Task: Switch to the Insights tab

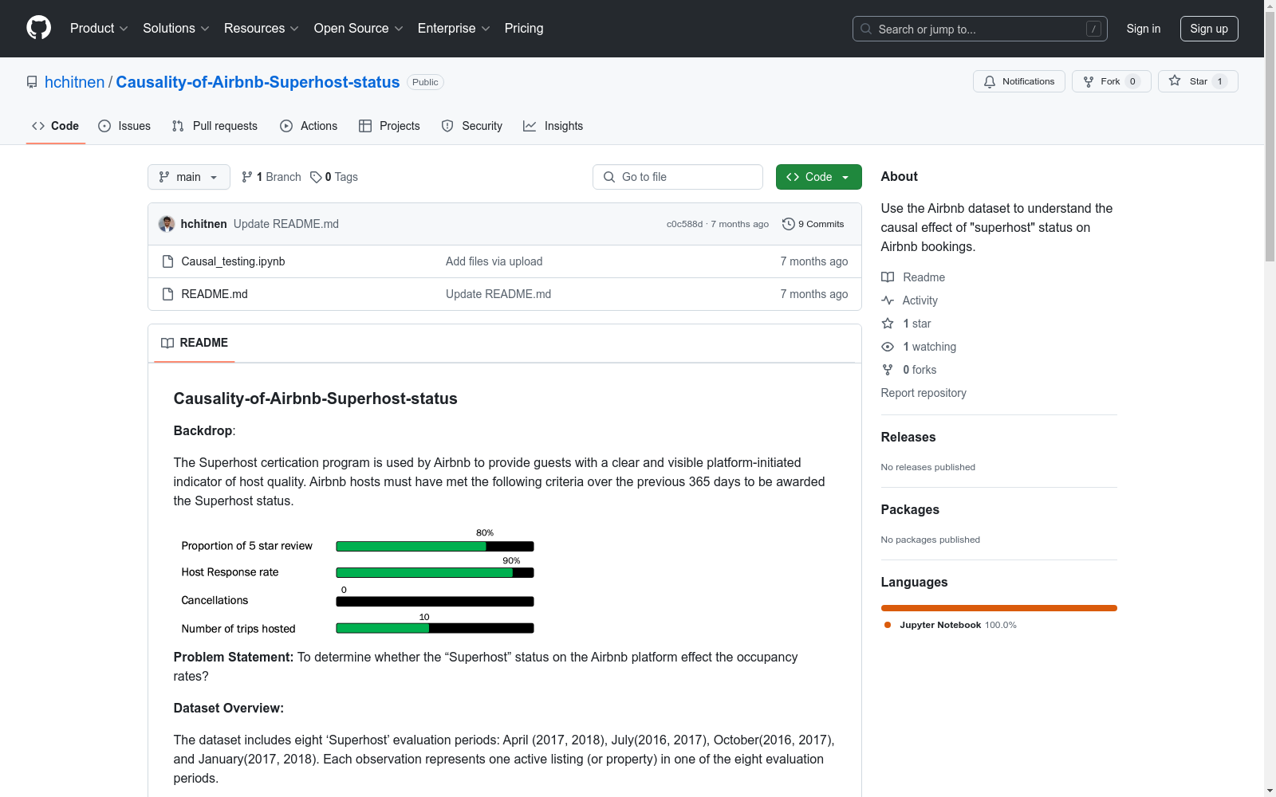Action: tap(553, 126)
